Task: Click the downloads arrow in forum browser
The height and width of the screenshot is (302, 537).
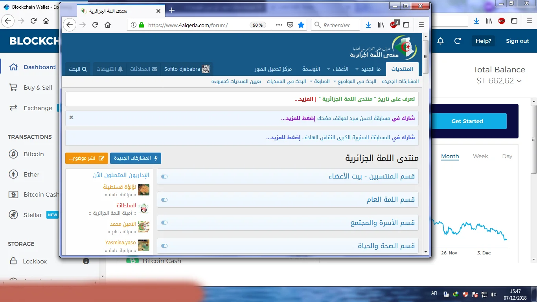Action: [368, 25]
